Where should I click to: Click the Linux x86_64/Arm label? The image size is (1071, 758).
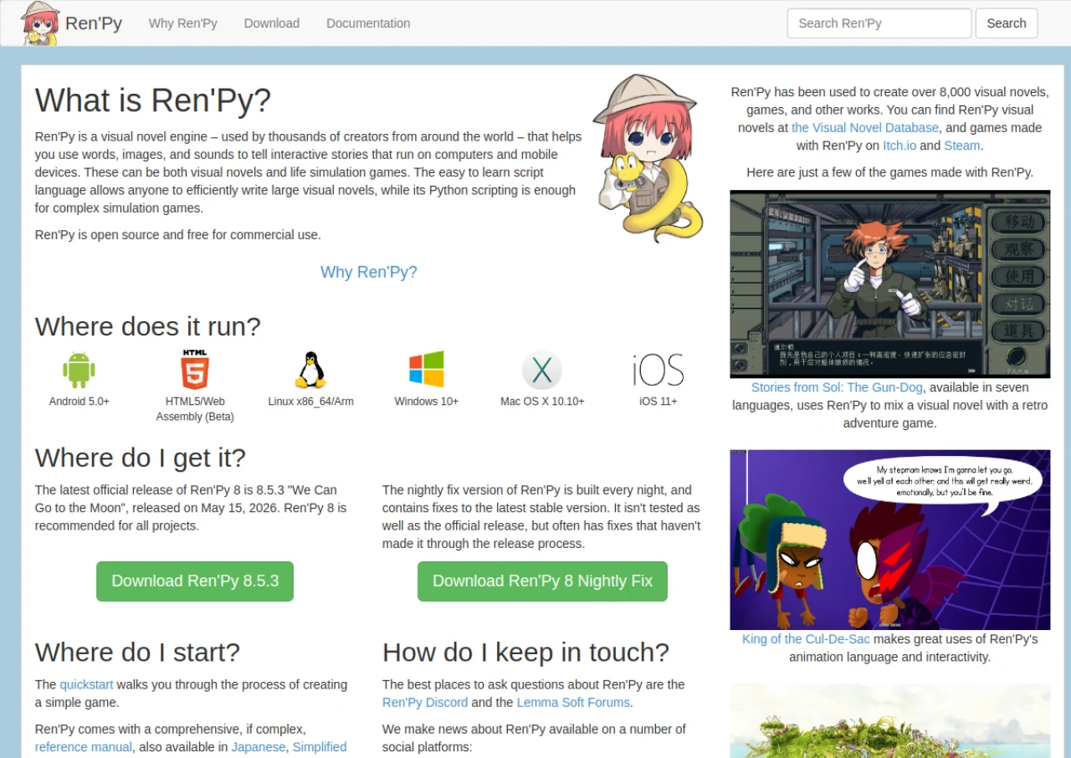(311, 402)
